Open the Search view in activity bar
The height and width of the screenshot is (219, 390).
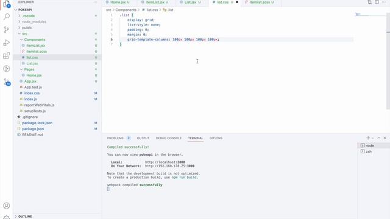7,16
